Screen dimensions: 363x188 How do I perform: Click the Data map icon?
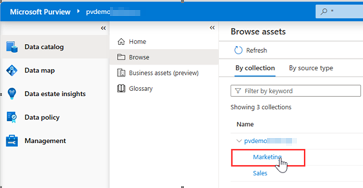tap(12, 70)
